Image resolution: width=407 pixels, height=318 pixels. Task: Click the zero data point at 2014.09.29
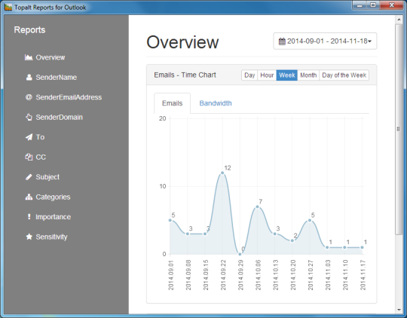click(x=240, y=254)
